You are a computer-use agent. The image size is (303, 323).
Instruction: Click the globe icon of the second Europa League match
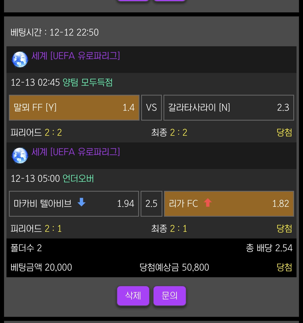pyautogui.click(x=20, y=155)
